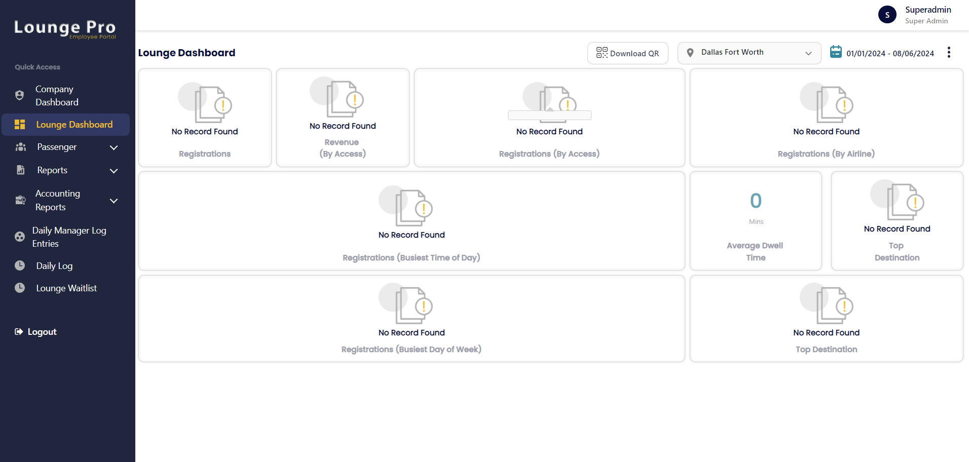
Task: Click the Passenger people icon
Action: pyautogui.click(x=21, y=147)
